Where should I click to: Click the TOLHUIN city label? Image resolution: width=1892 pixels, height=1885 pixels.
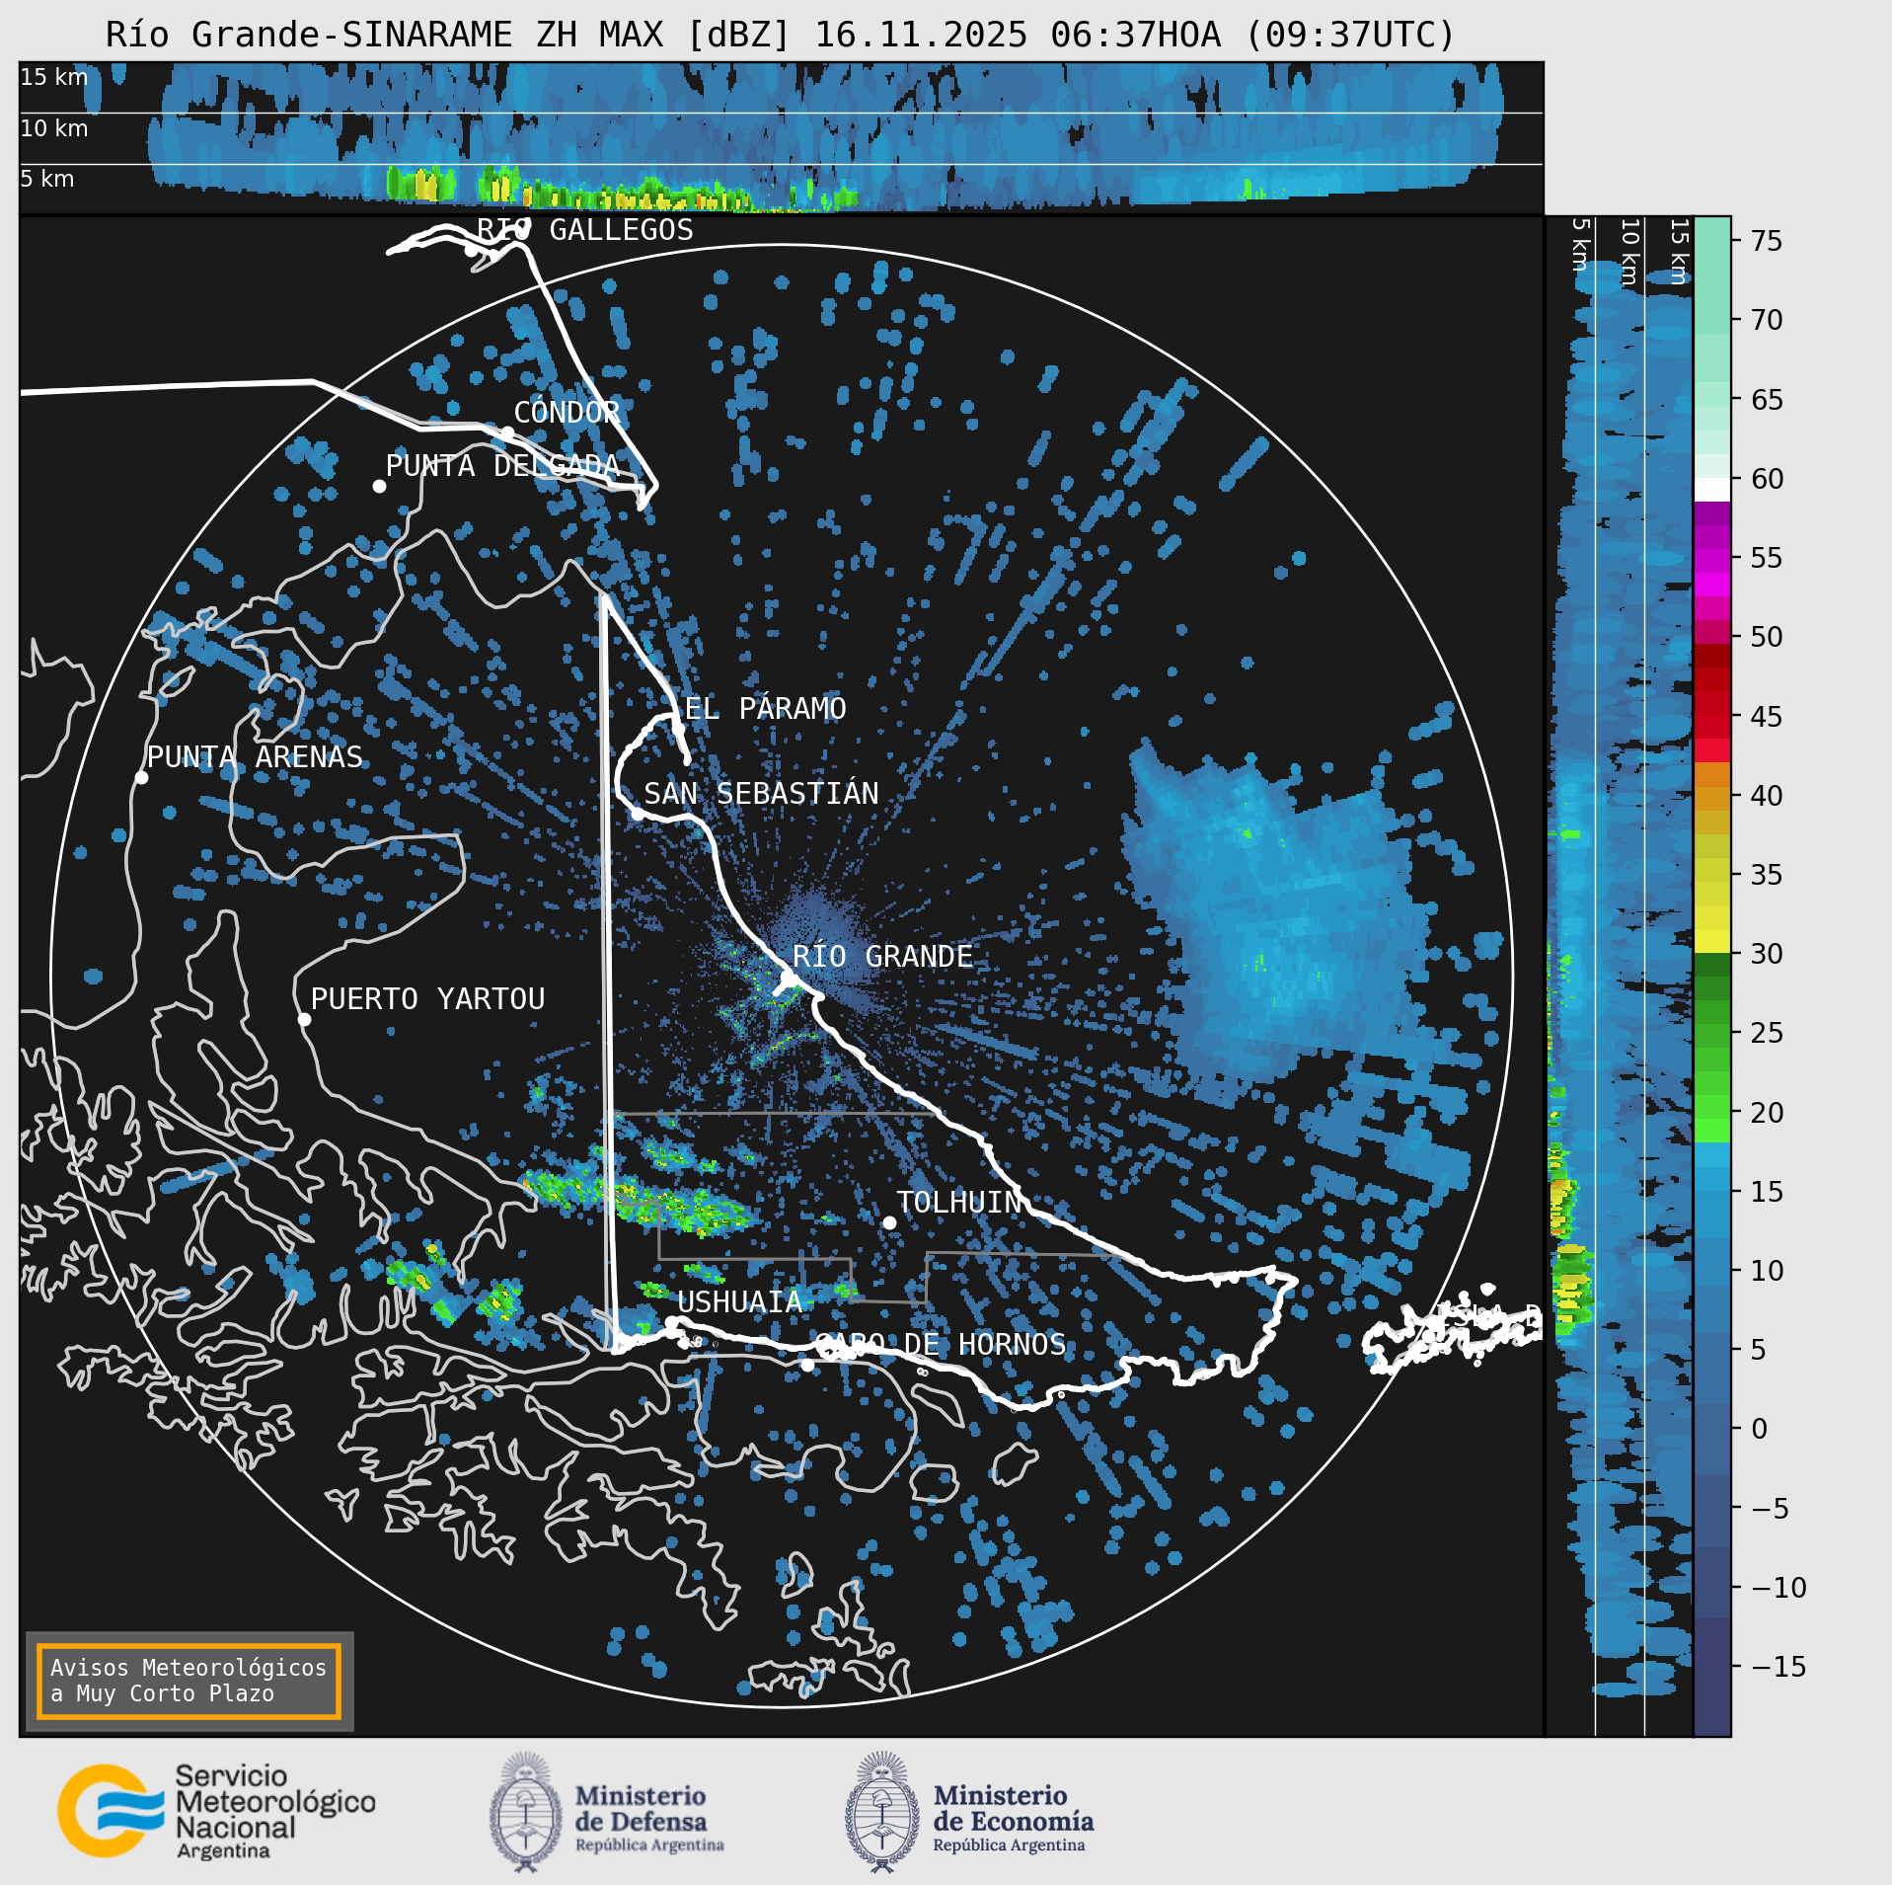959,1202
